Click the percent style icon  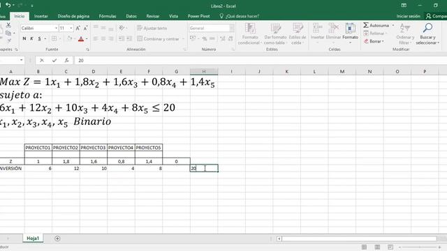coord(205,38)
